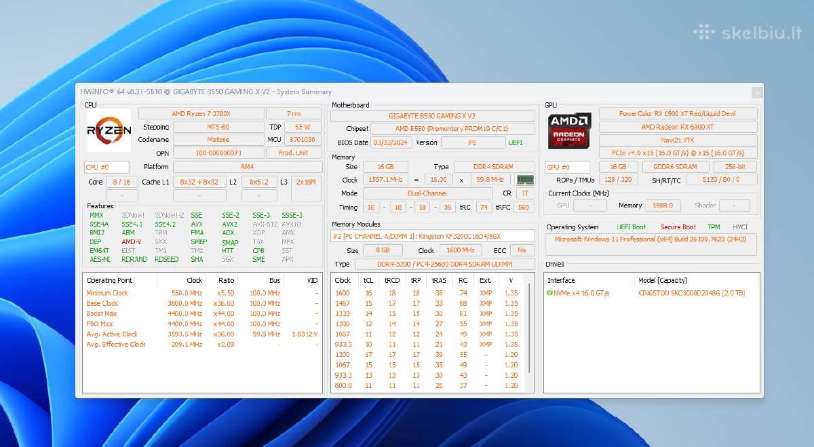Click the Navi21 XTX GPU codename field

[x=678, y=140]
